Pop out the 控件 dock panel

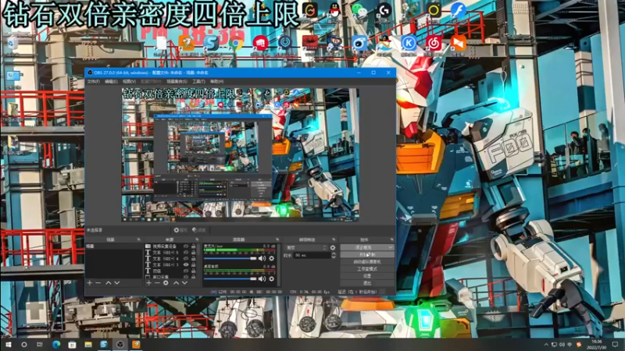(391, 239)
